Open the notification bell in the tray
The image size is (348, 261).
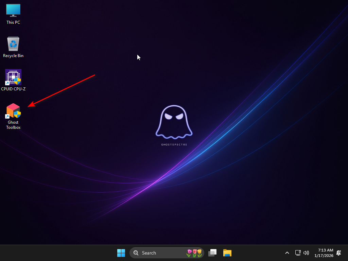[338, 253]
